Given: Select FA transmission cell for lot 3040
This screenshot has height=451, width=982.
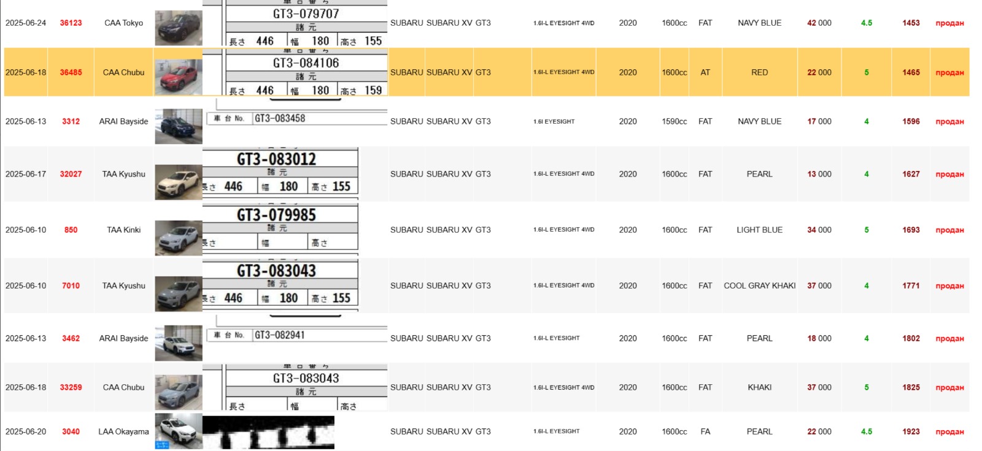Looking at the screenshot, I should 705,431.
